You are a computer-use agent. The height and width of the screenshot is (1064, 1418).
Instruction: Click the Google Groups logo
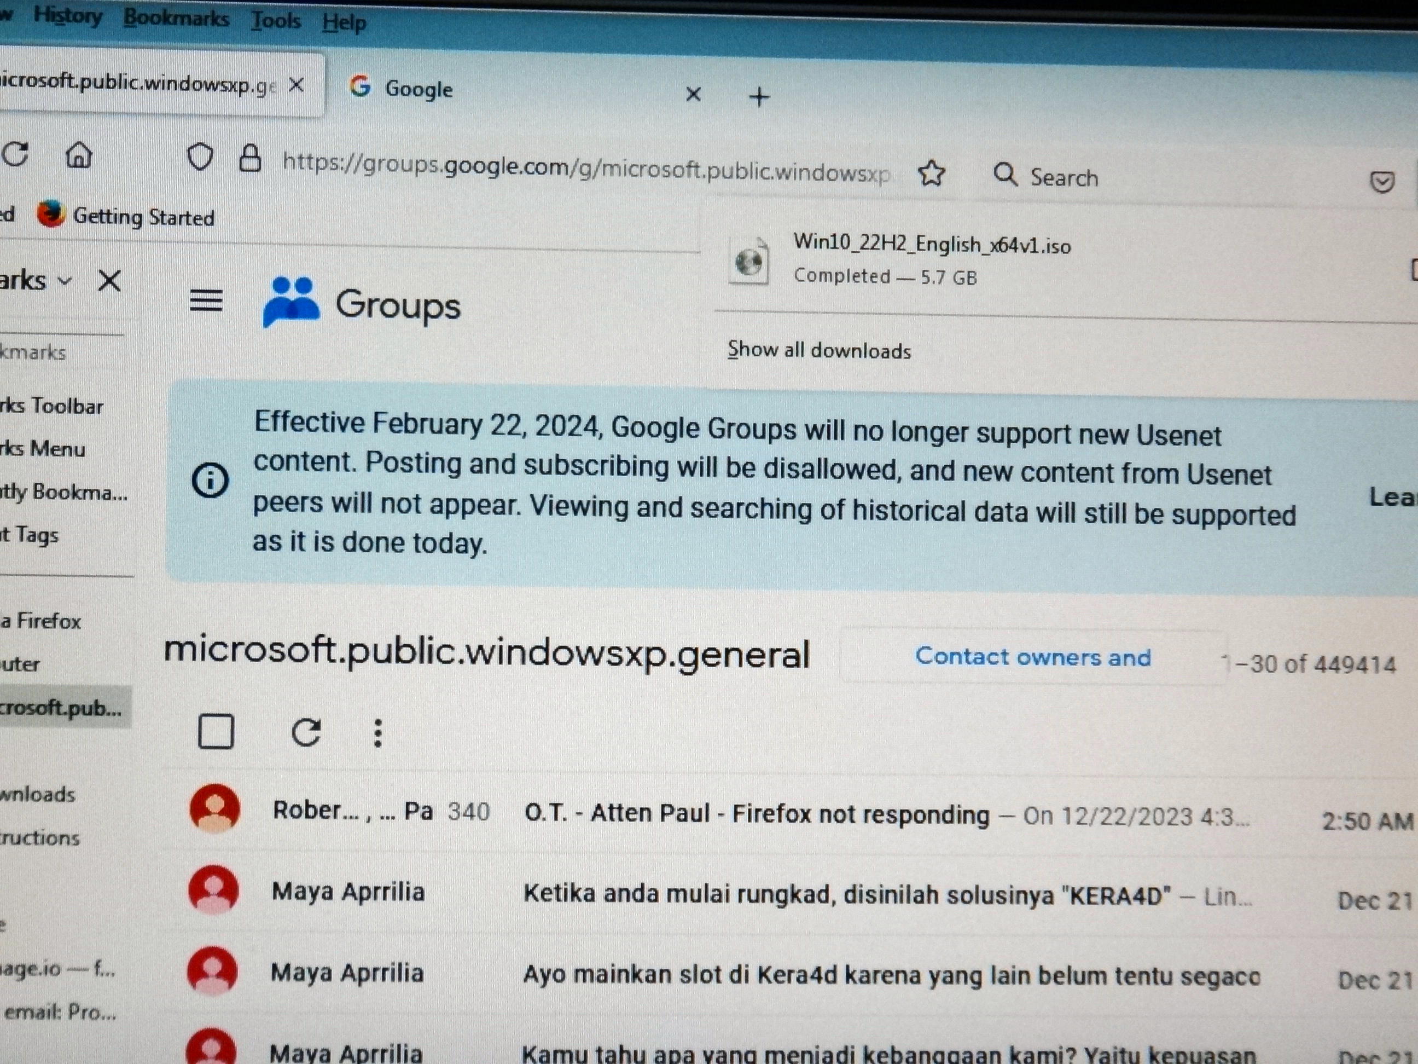click(361, 303)
